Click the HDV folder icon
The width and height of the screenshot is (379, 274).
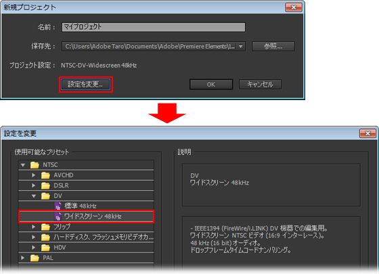[x=45, y=248]
